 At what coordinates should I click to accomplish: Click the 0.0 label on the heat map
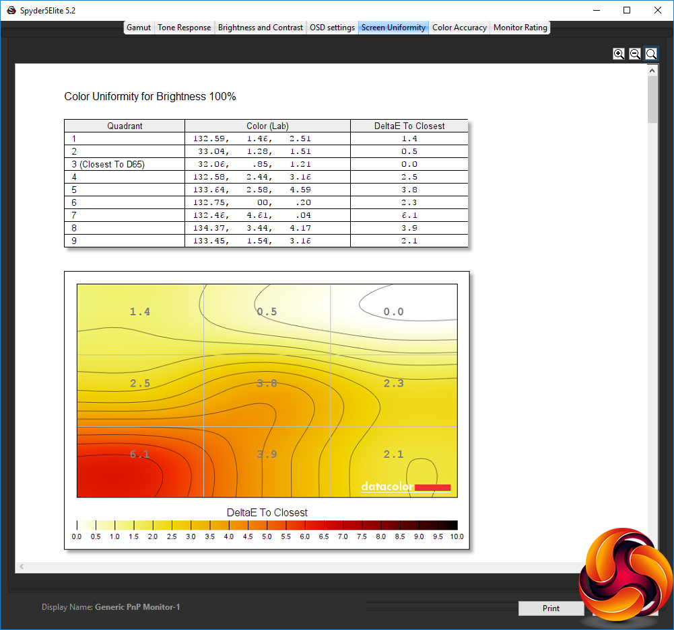(394, 311)
